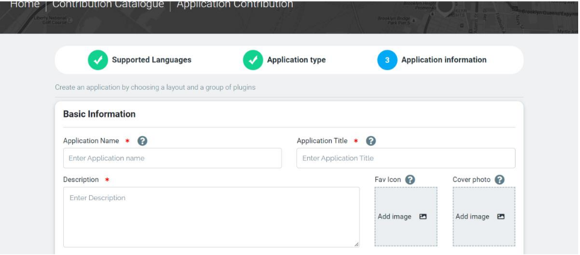This screenshot has width=580, height=255.
Task: Go to the Supported Languages step
Action: coord(151,60)
